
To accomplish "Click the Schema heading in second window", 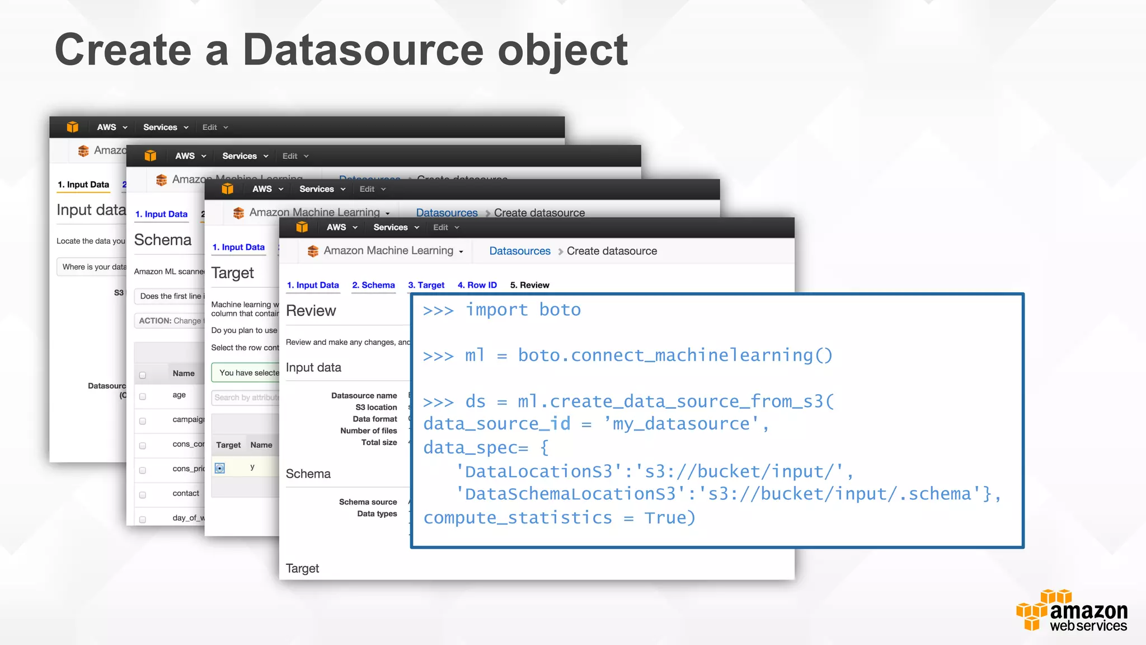I will point(163,240).
